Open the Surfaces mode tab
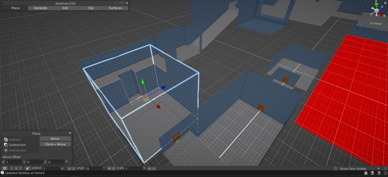Viewport: 388px width, 177px height. point(116,8)
